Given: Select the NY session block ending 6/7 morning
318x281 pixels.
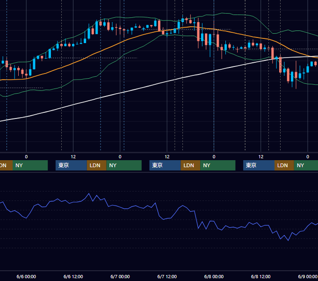Looking at the screenshot, I should (124, 165).
